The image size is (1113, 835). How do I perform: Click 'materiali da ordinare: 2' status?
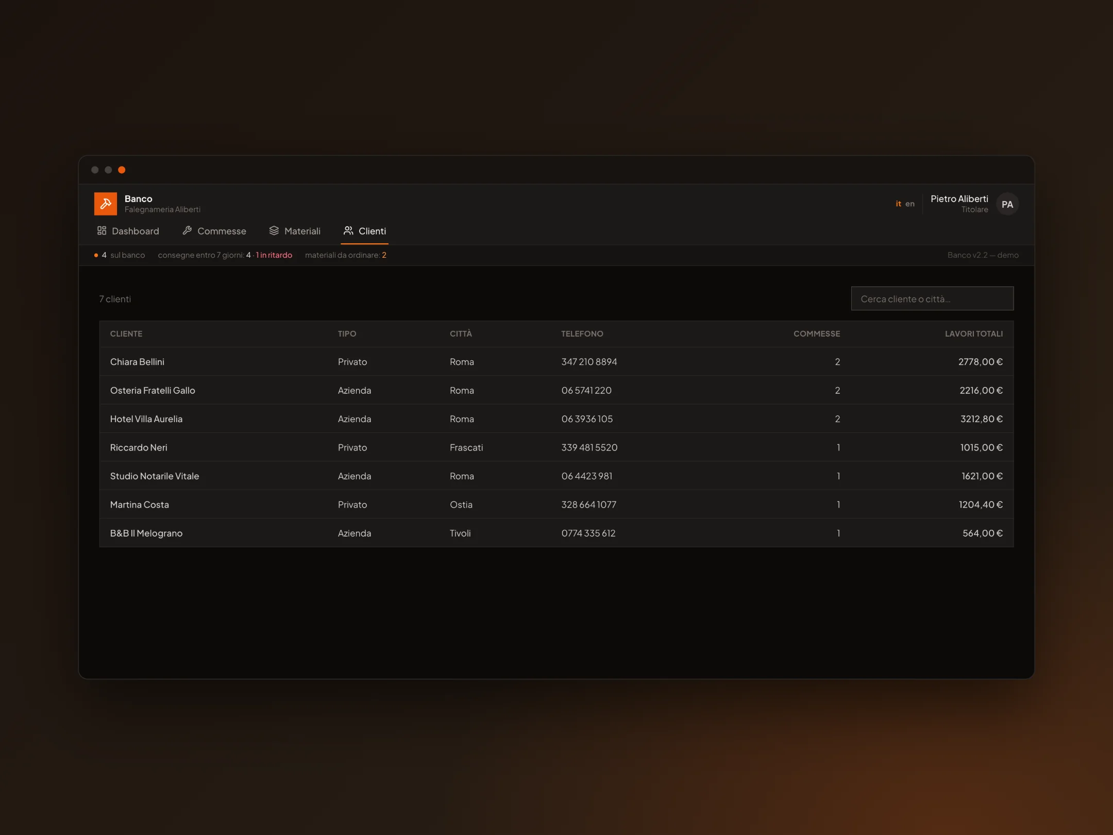click(346, 255)
